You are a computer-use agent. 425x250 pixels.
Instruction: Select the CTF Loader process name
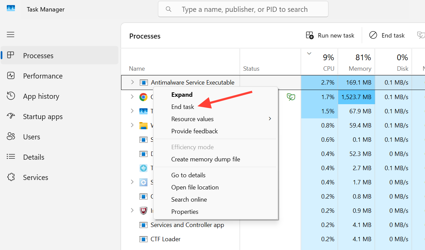pyautogui.click(x=166, y=239)
